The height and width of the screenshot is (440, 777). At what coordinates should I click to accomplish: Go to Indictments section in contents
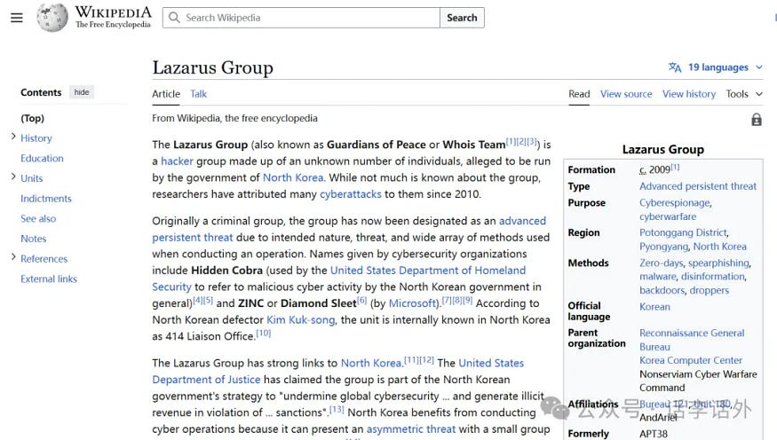[46, 199]
